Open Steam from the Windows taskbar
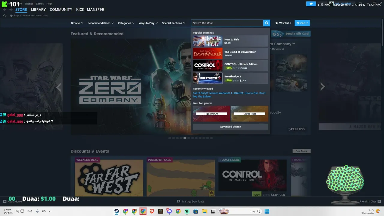Image resolution: width=384 pixels, height=216 pixels. click(116, 211)
